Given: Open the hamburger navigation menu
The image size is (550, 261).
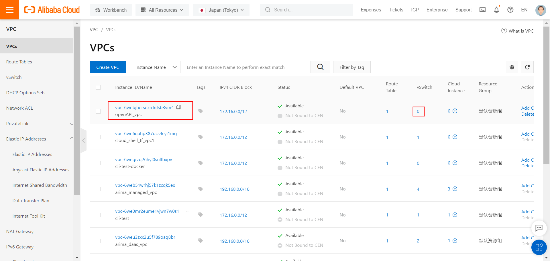Looking at the screenshot, I should coord(9,10).
